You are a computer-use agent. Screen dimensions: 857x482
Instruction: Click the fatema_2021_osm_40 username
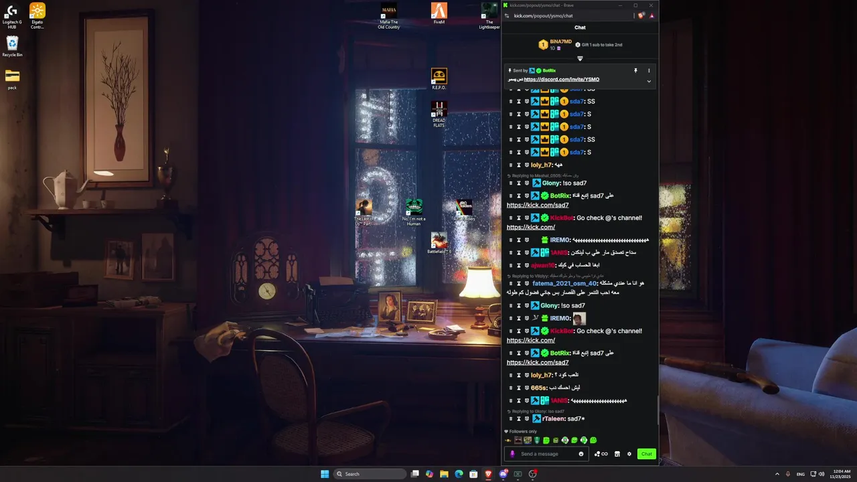click(x=565, y=283)
